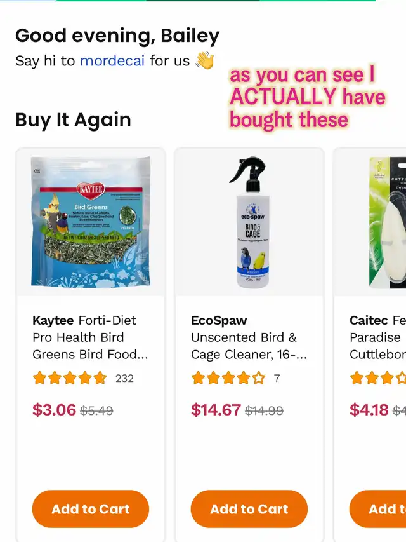The image size is (406, 542).
Task: Open Caitec Paradise Cuttlebone product title
Action: (377, 337)
